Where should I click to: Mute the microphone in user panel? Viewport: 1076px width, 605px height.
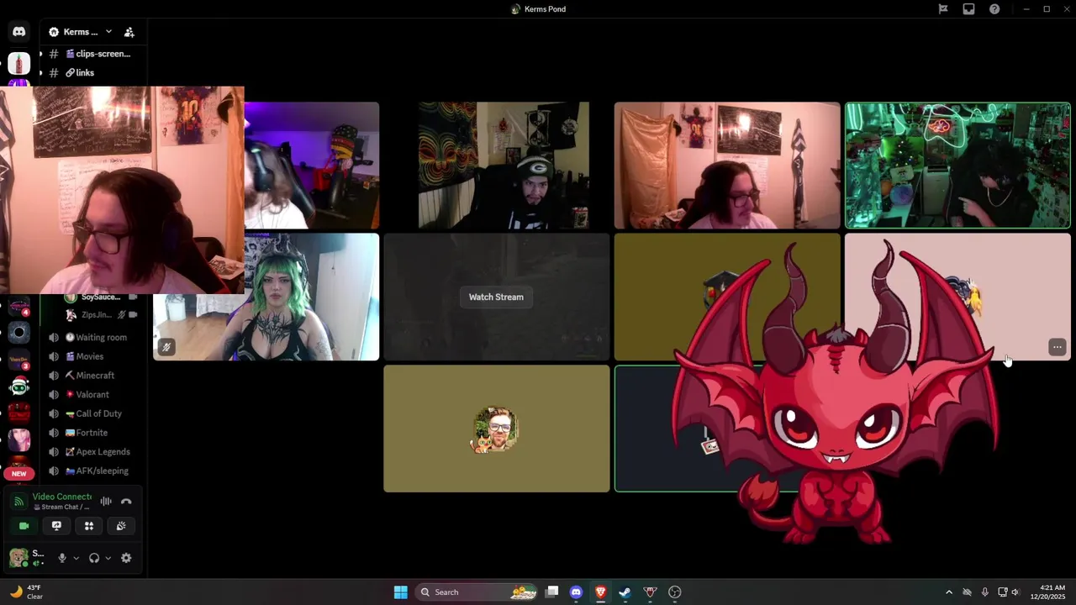point(61,558)
